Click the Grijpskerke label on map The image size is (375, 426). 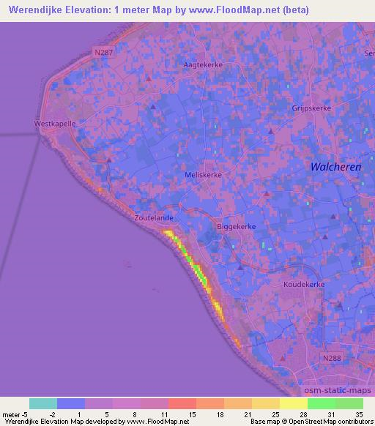(x=311, y=108)
